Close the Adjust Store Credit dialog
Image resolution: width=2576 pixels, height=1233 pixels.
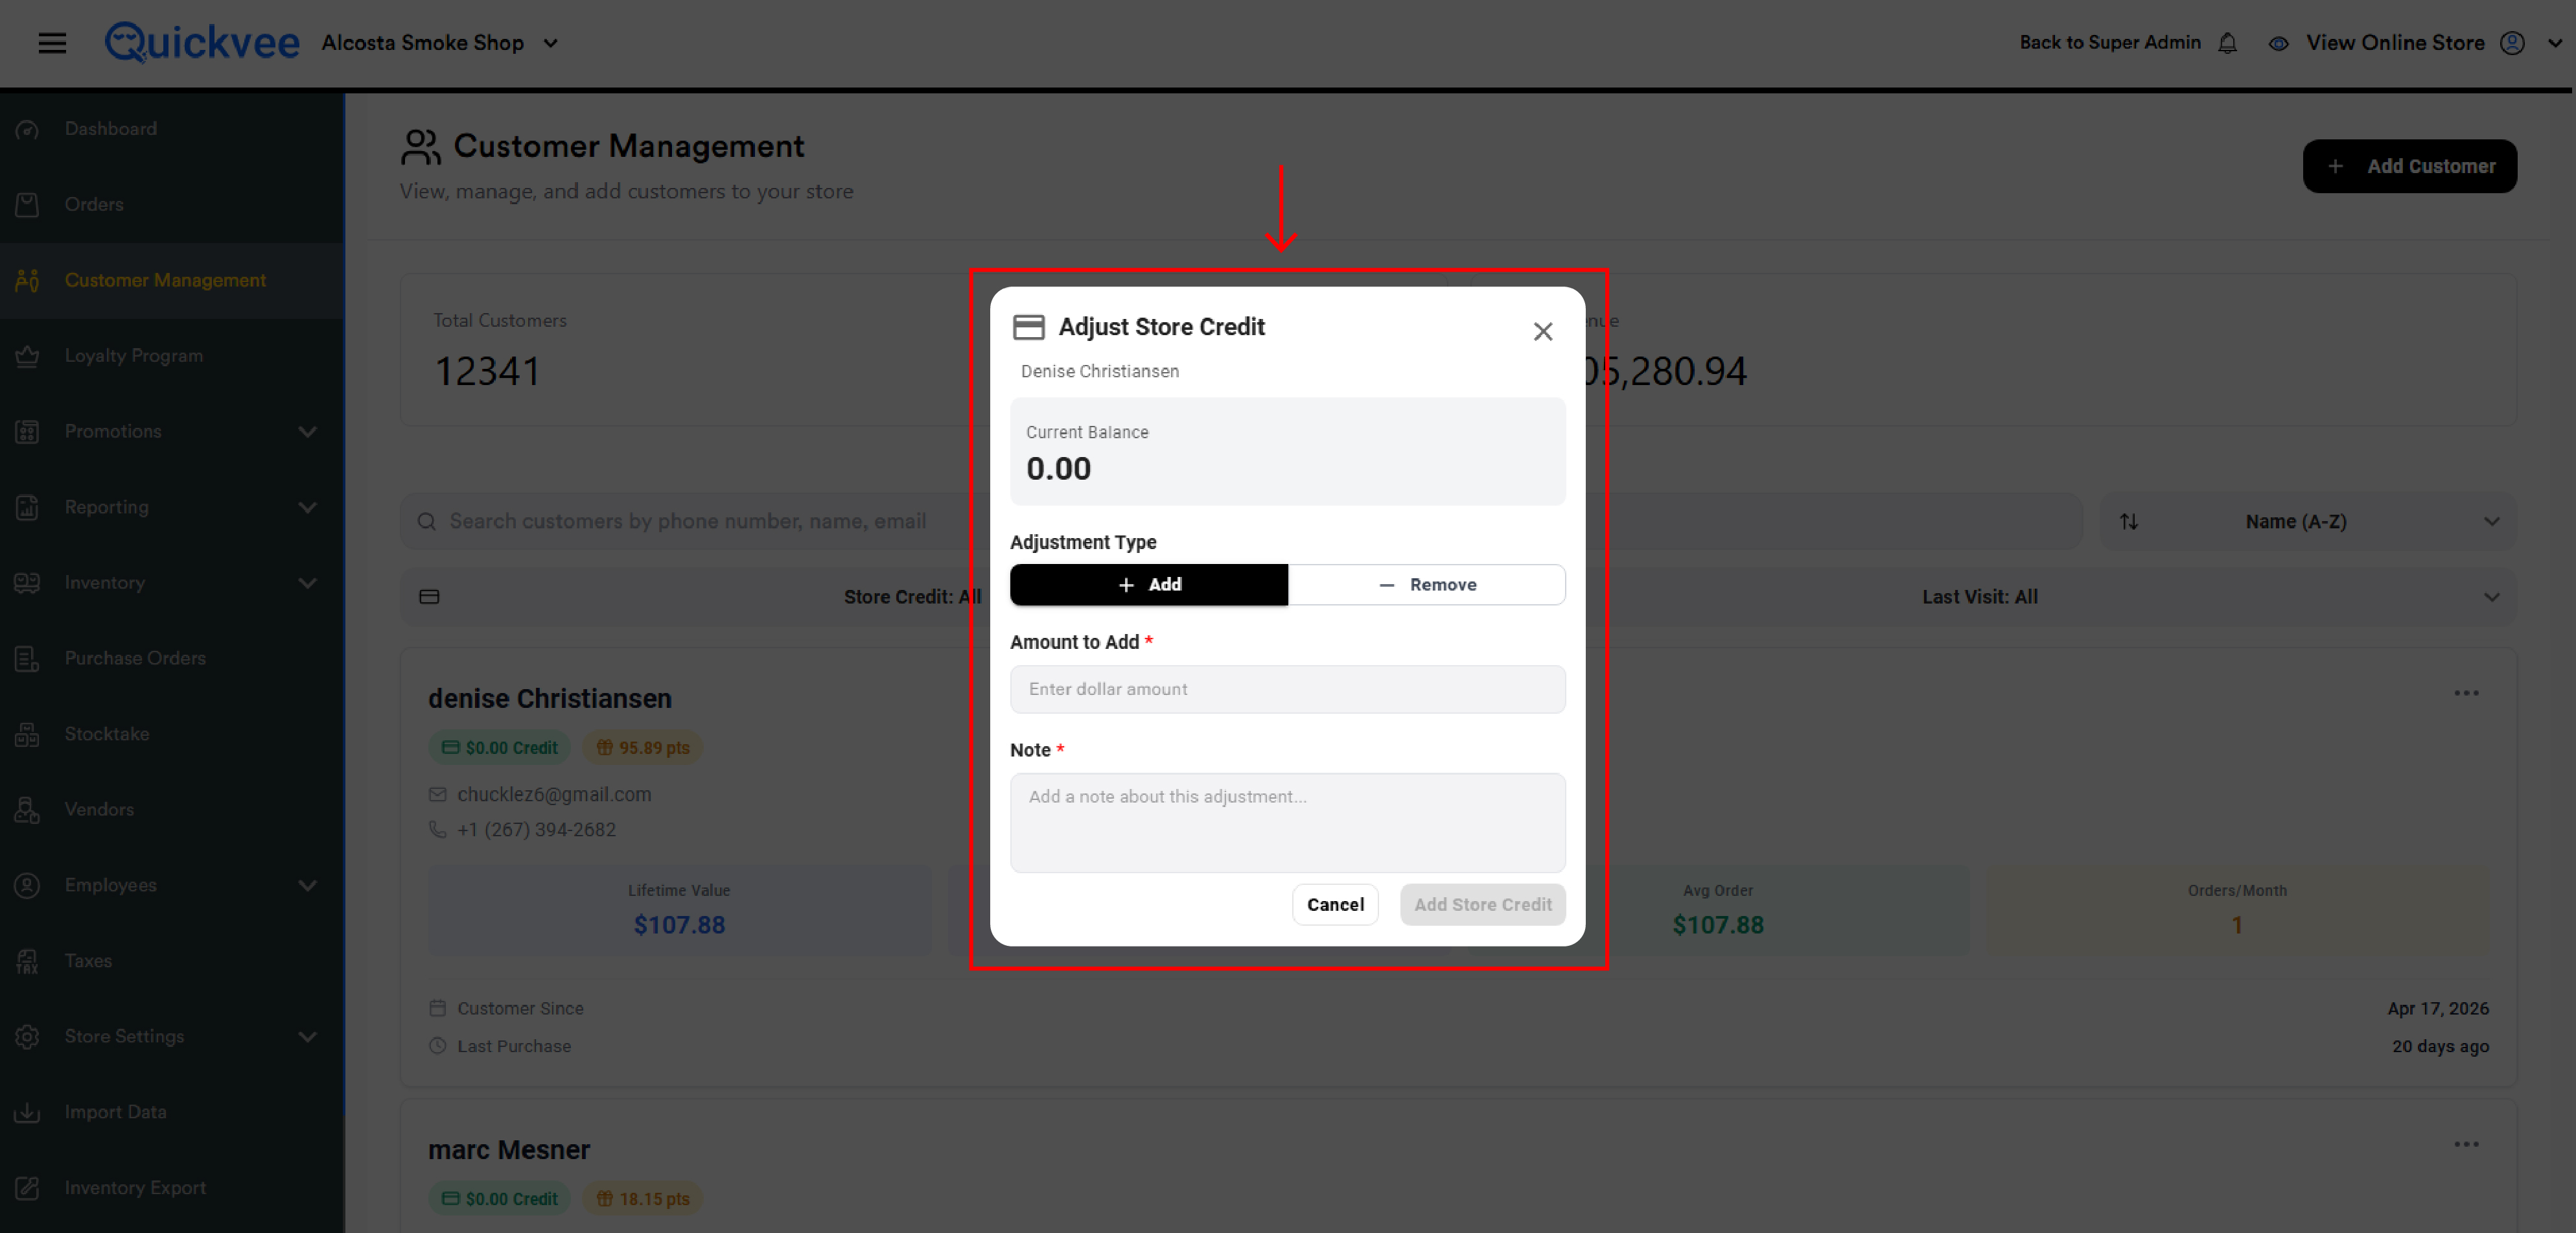click(x=1543, y=331)
